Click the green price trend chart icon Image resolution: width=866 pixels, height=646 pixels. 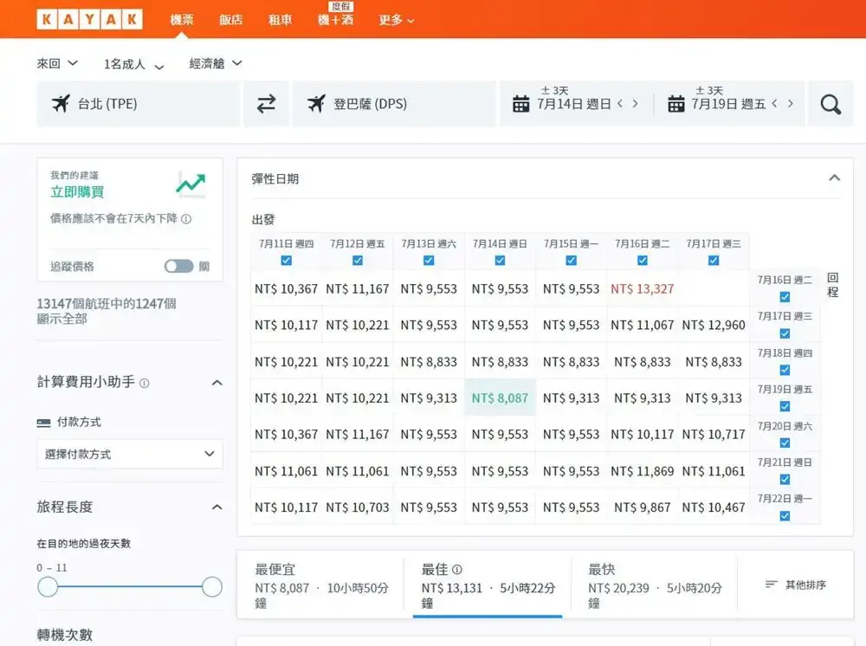tap(191, 184)
